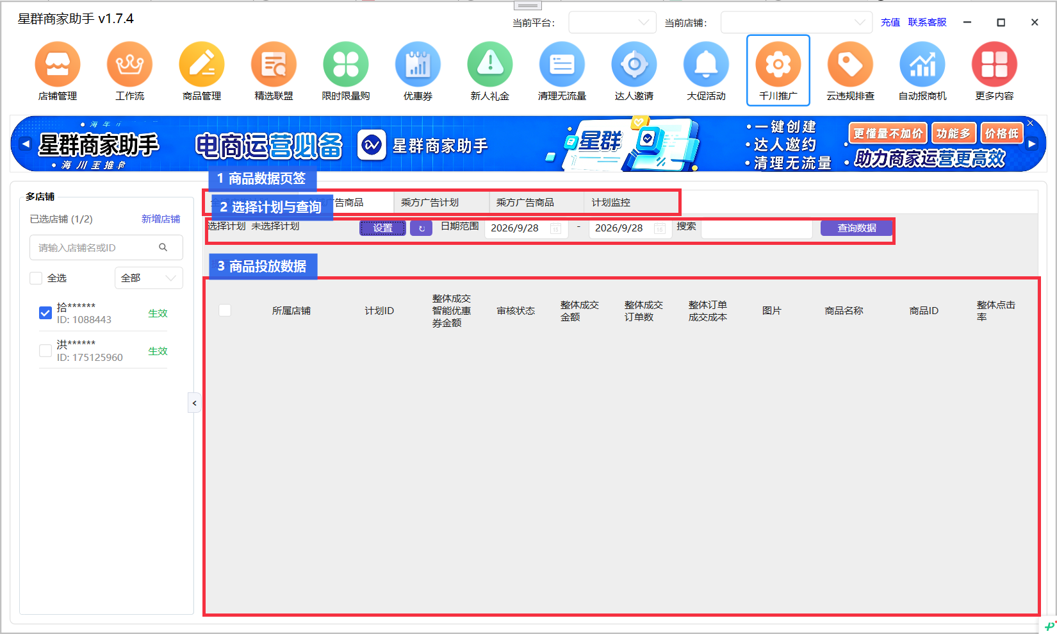The width and height of the screenshot is (1057, 634).
Task: Open the 云违规排查 tag icon
Action: coord(850,64)
